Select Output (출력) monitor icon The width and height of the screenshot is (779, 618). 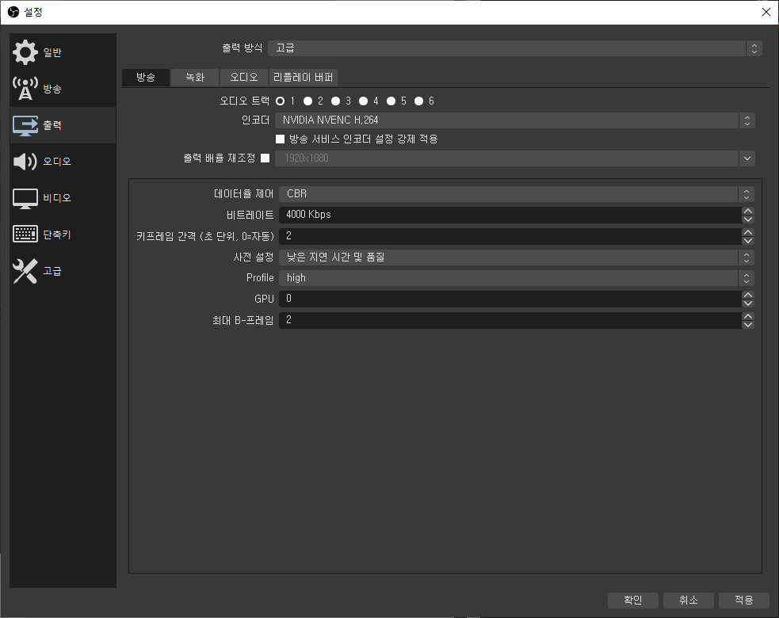[25, 125]
